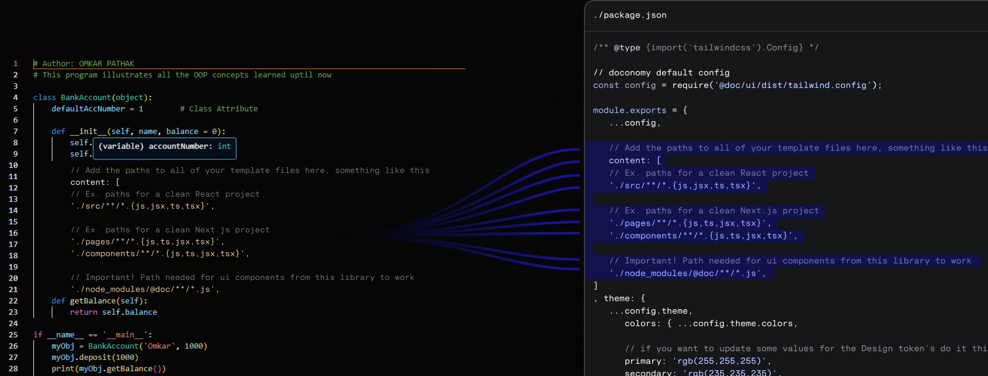Click the '...config,' spread line
The image size is (988, 376).
(x=635, y=123)
